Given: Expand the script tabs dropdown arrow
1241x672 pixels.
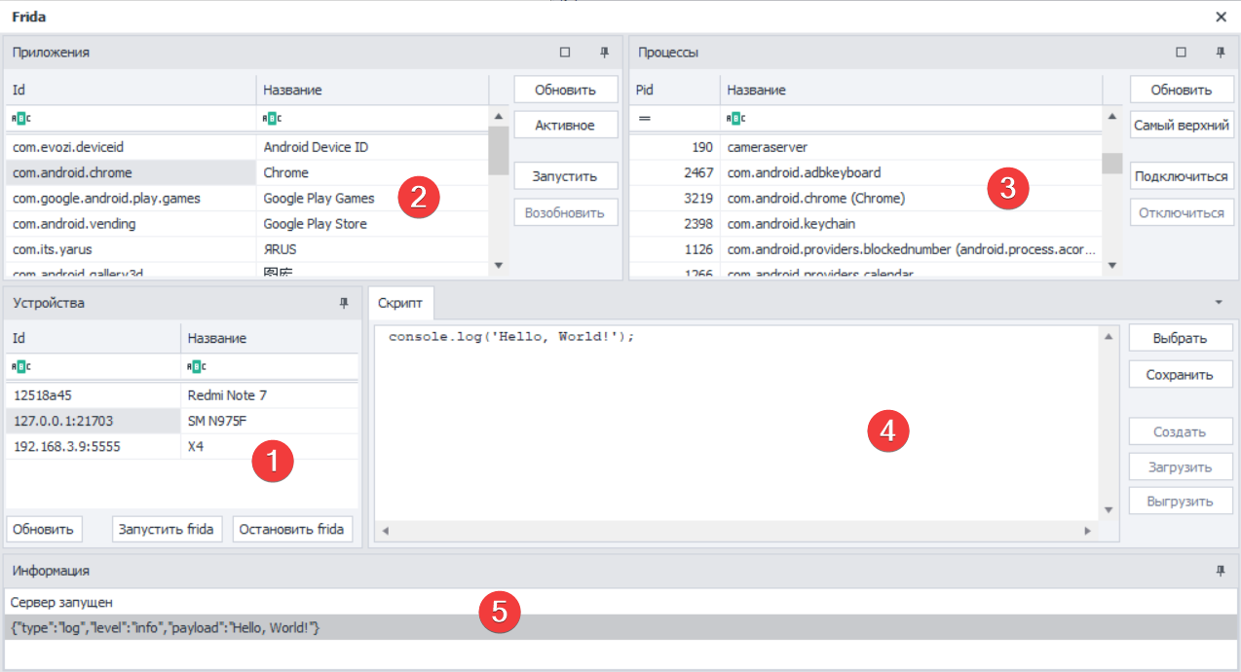Looking at the screenshot, I should pyautogui.click(x=1219, y=303).
